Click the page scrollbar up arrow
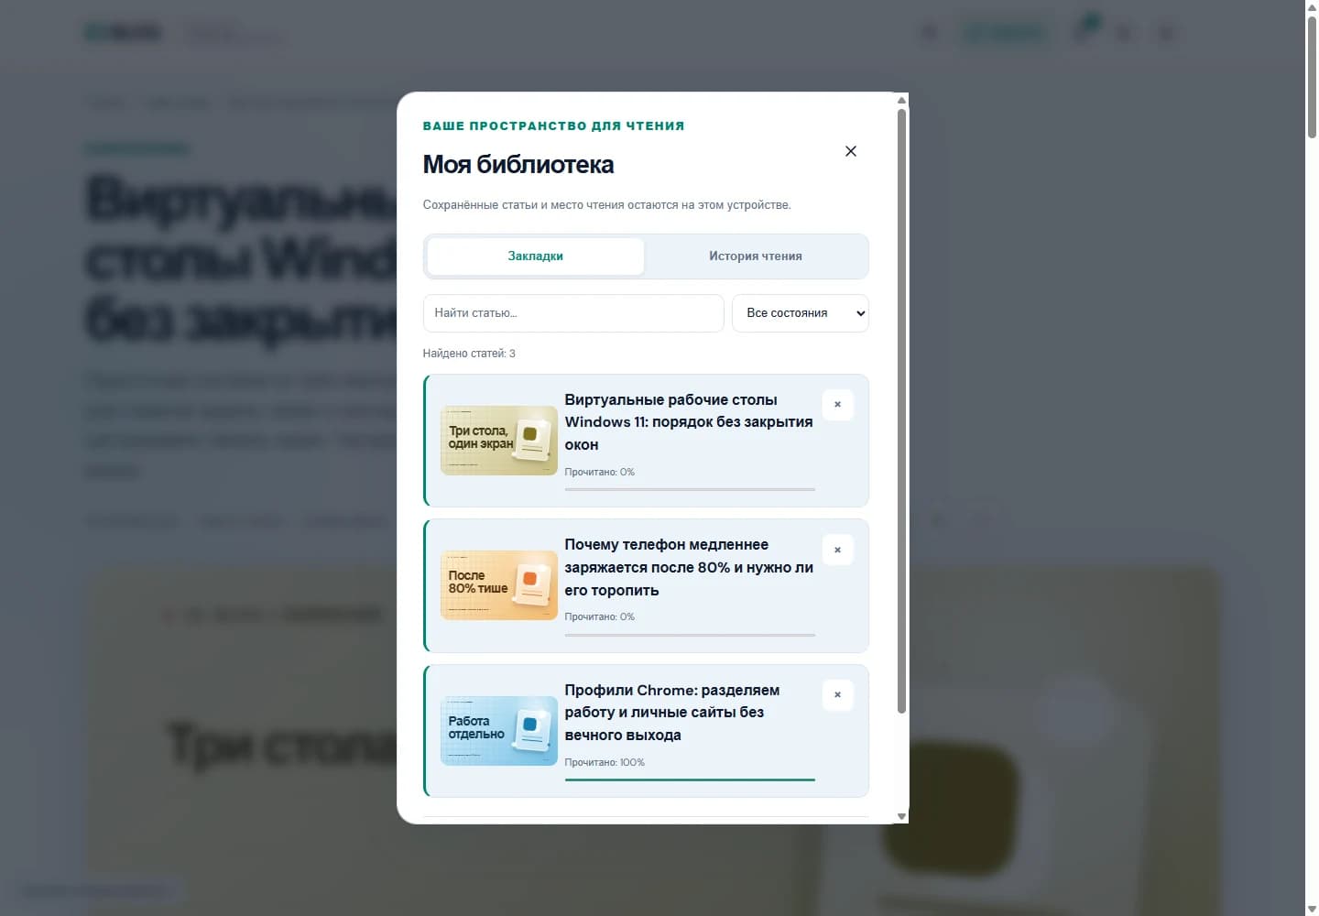The height and width of the screenshot is (916, 1319). point(1312,7)
